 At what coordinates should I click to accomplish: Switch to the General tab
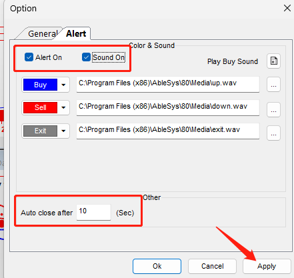click(42, 34)
